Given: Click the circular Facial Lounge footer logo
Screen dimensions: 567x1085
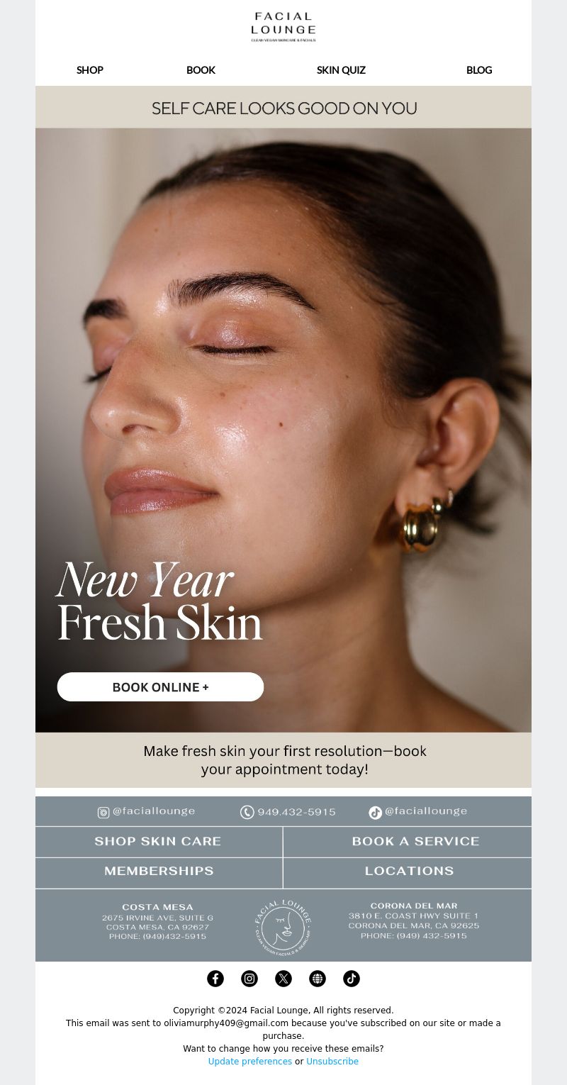Looking at the screenshot, I should click(x=283, y=925).
